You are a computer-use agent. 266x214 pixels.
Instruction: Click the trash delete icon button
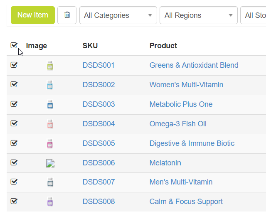(x=67, y=15)
